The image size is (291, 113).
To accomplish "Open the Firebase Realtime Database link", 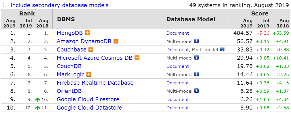I will click(95, 83).
